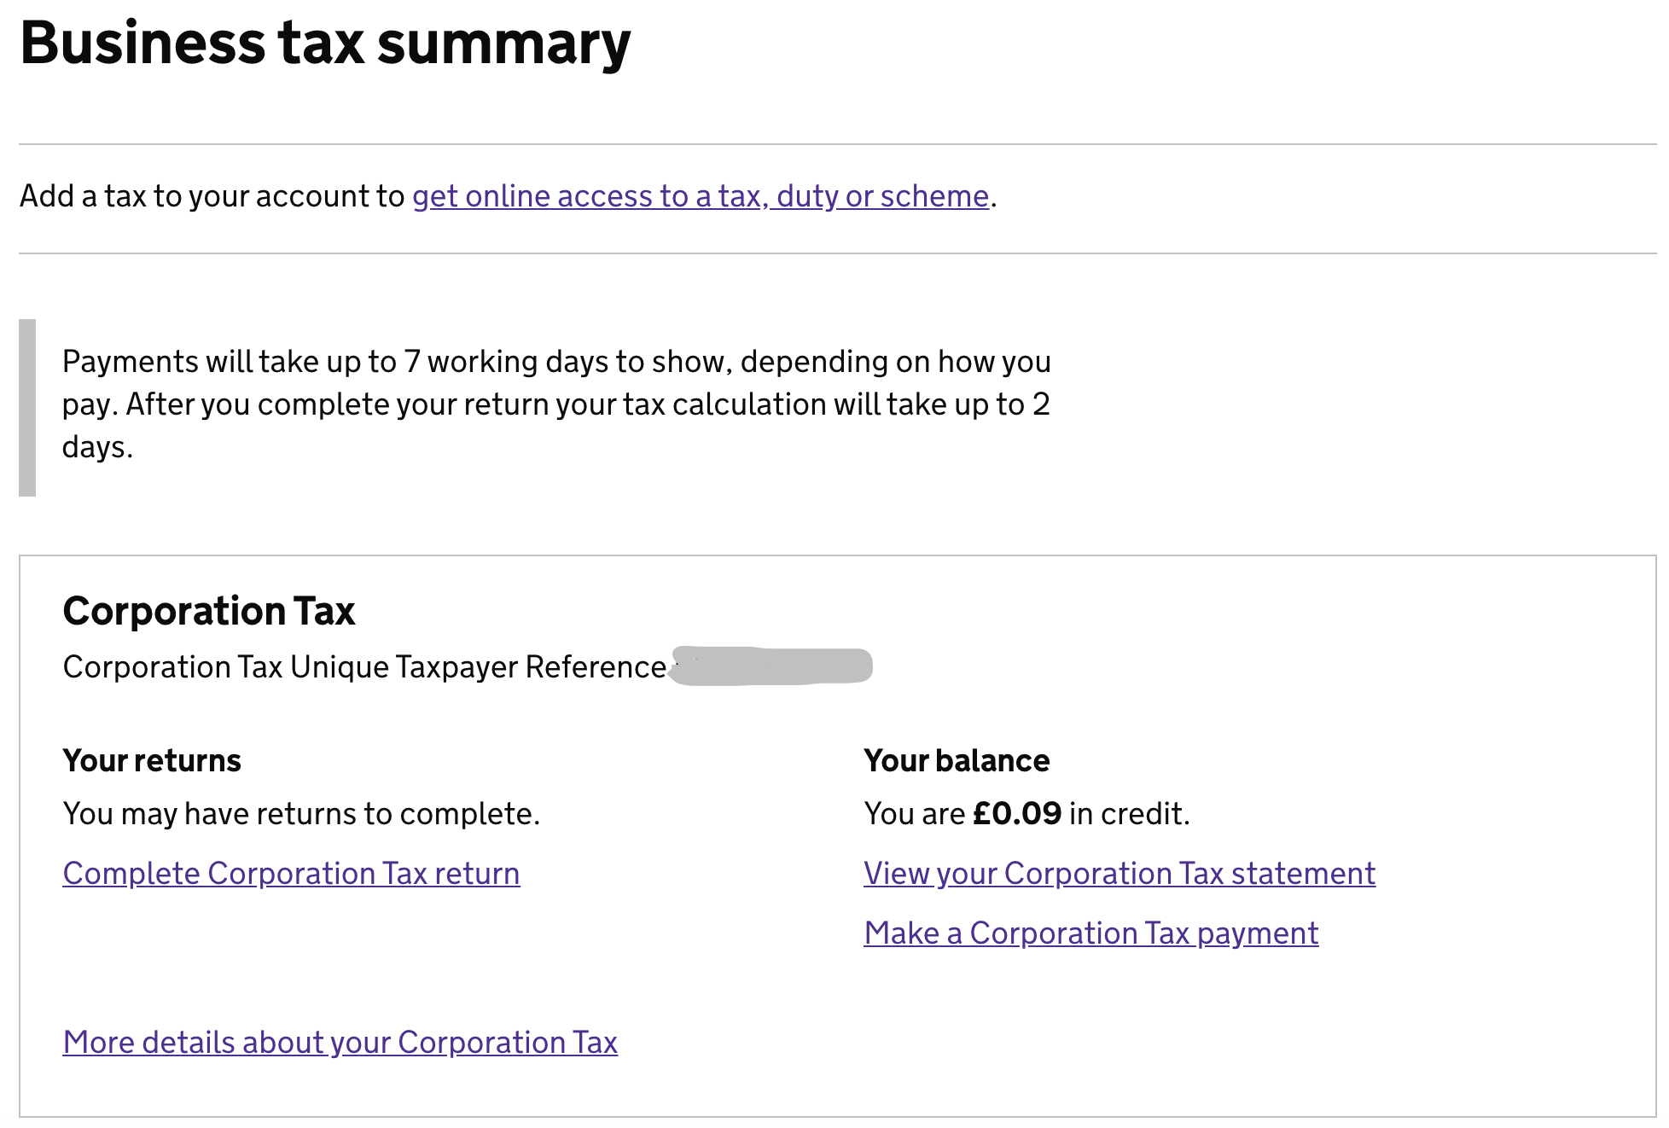
Task: Click the words 'in credit' after the amount
Action: (x=1128, y=814)
